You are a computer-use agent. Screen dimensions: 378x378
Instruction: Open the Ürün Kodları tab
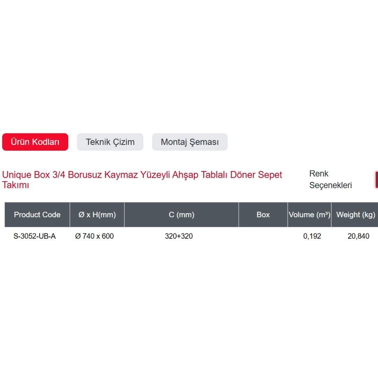[x=35, y=142]
